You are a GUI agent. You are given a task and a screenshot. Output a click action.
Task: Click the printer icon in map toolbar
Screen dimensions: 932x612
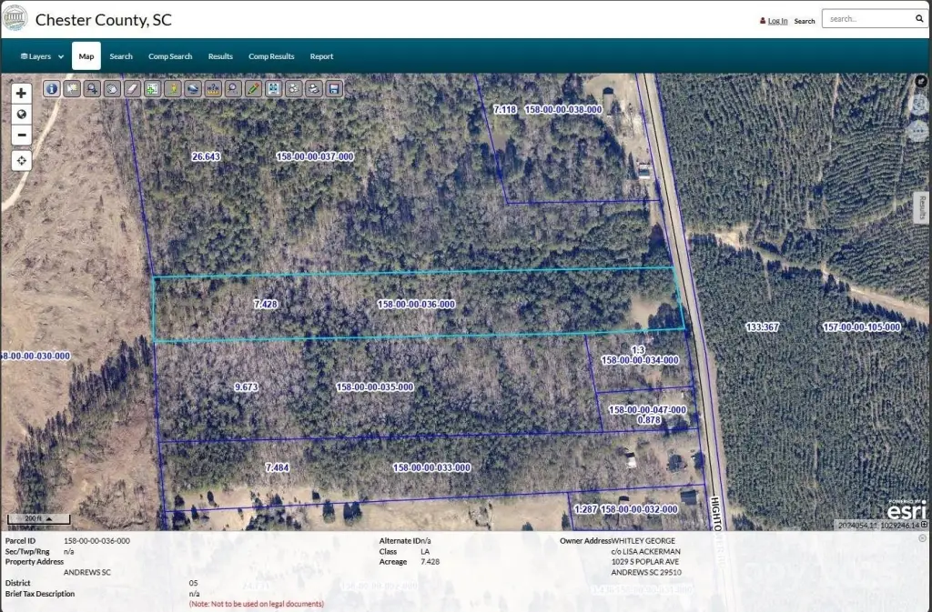[314, 88]
